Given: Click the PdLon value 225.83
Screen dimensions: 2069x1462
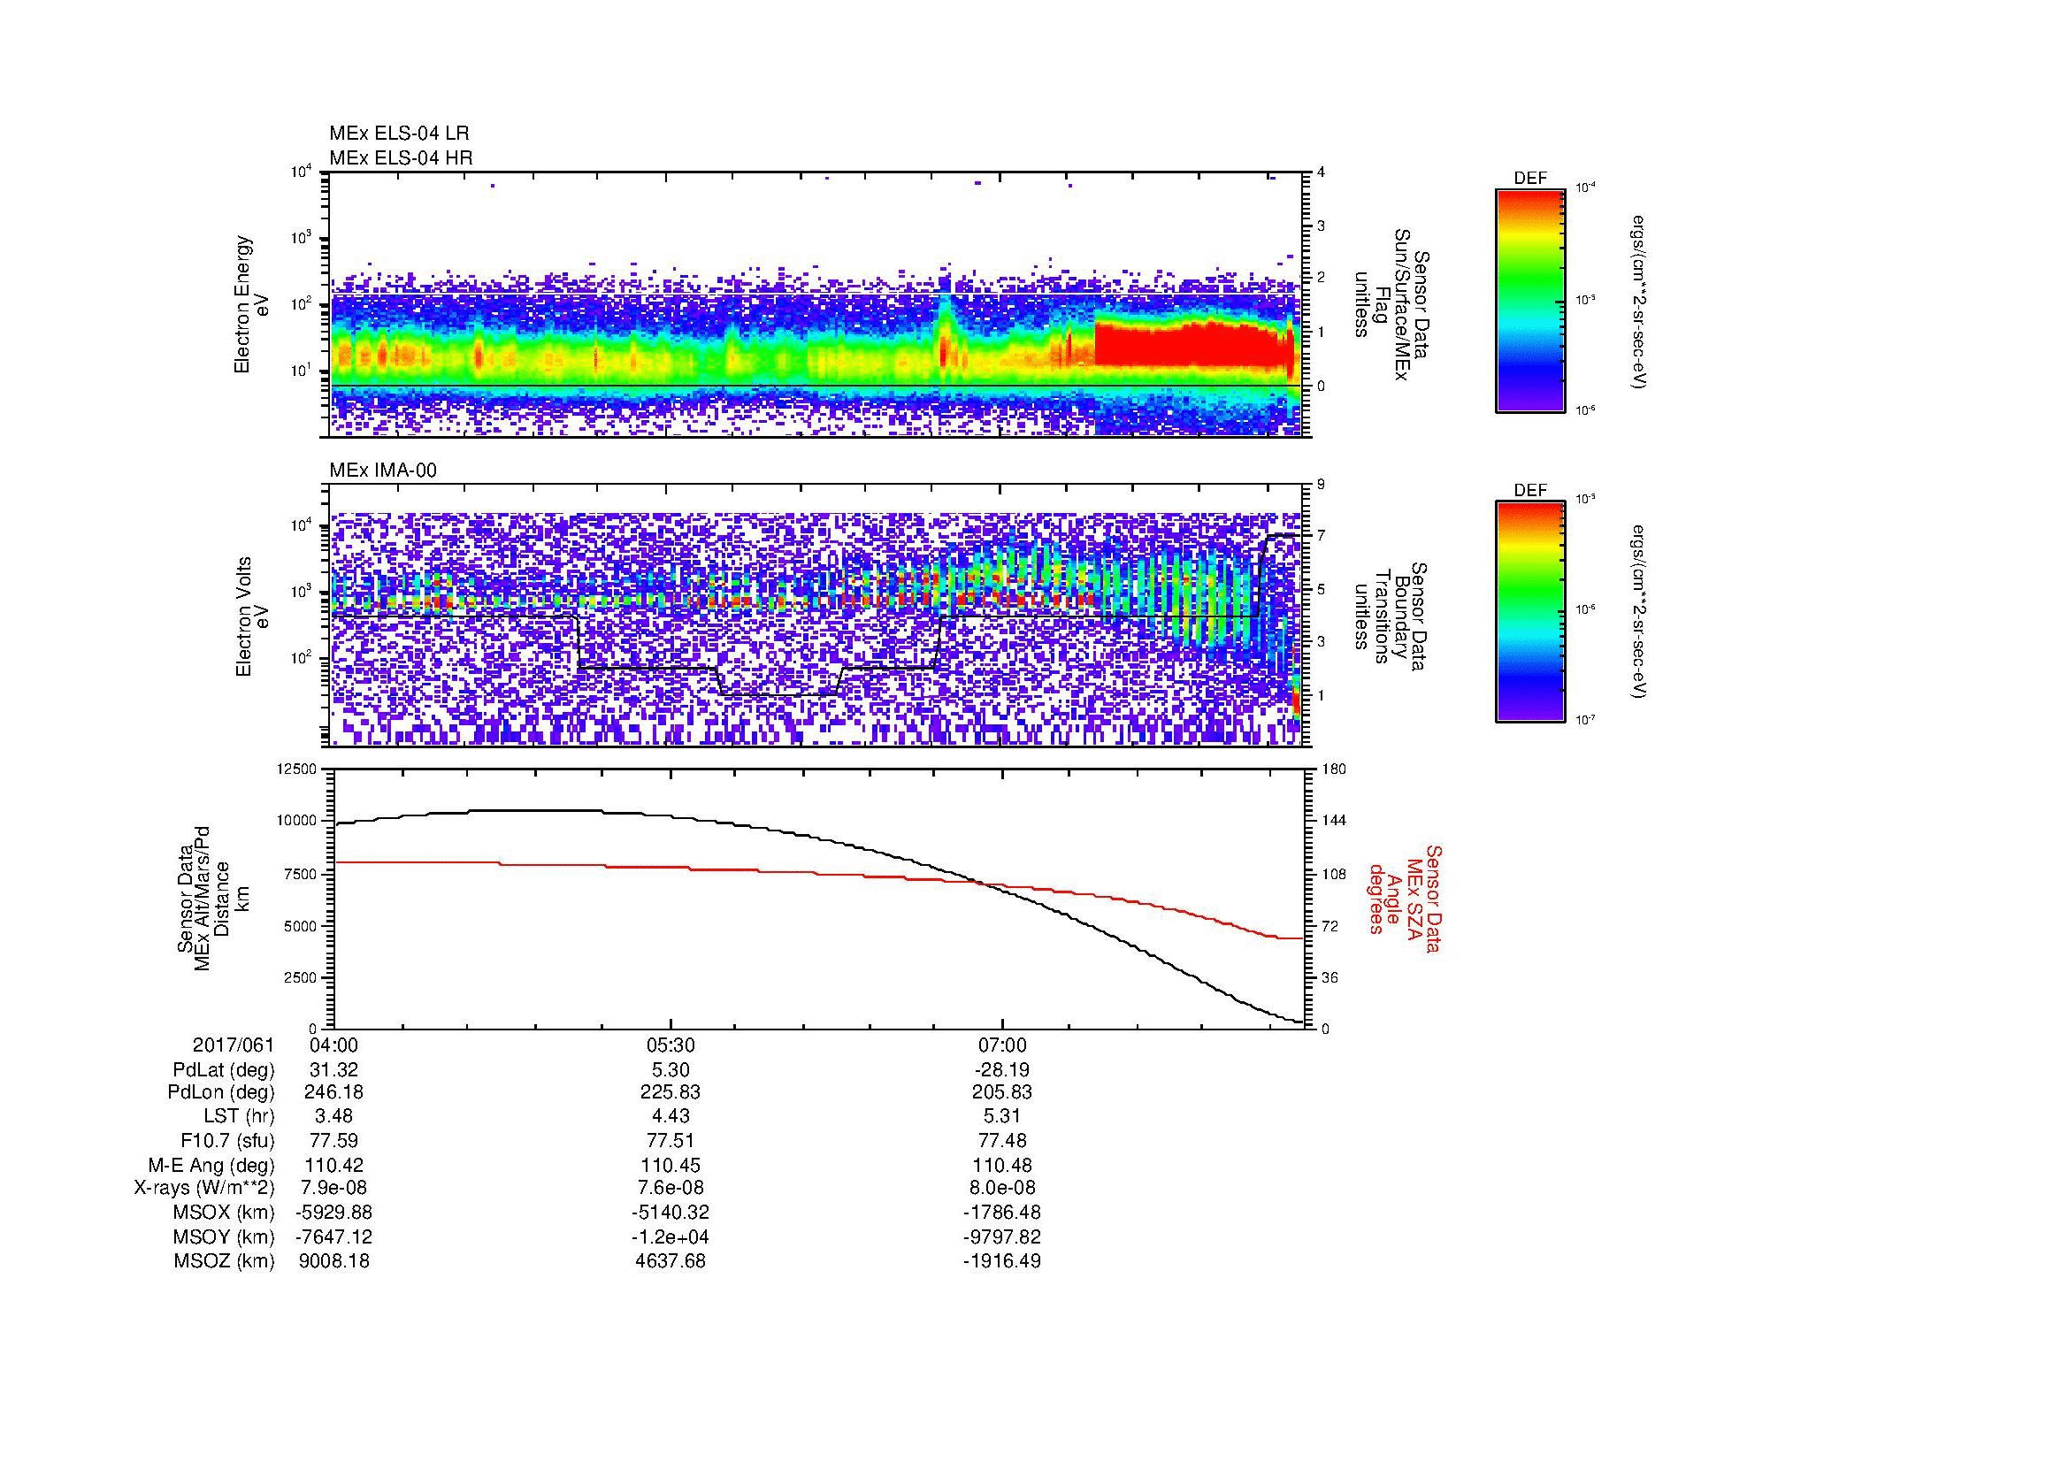Looking at the screenshot, I should tap(671, 1092).
